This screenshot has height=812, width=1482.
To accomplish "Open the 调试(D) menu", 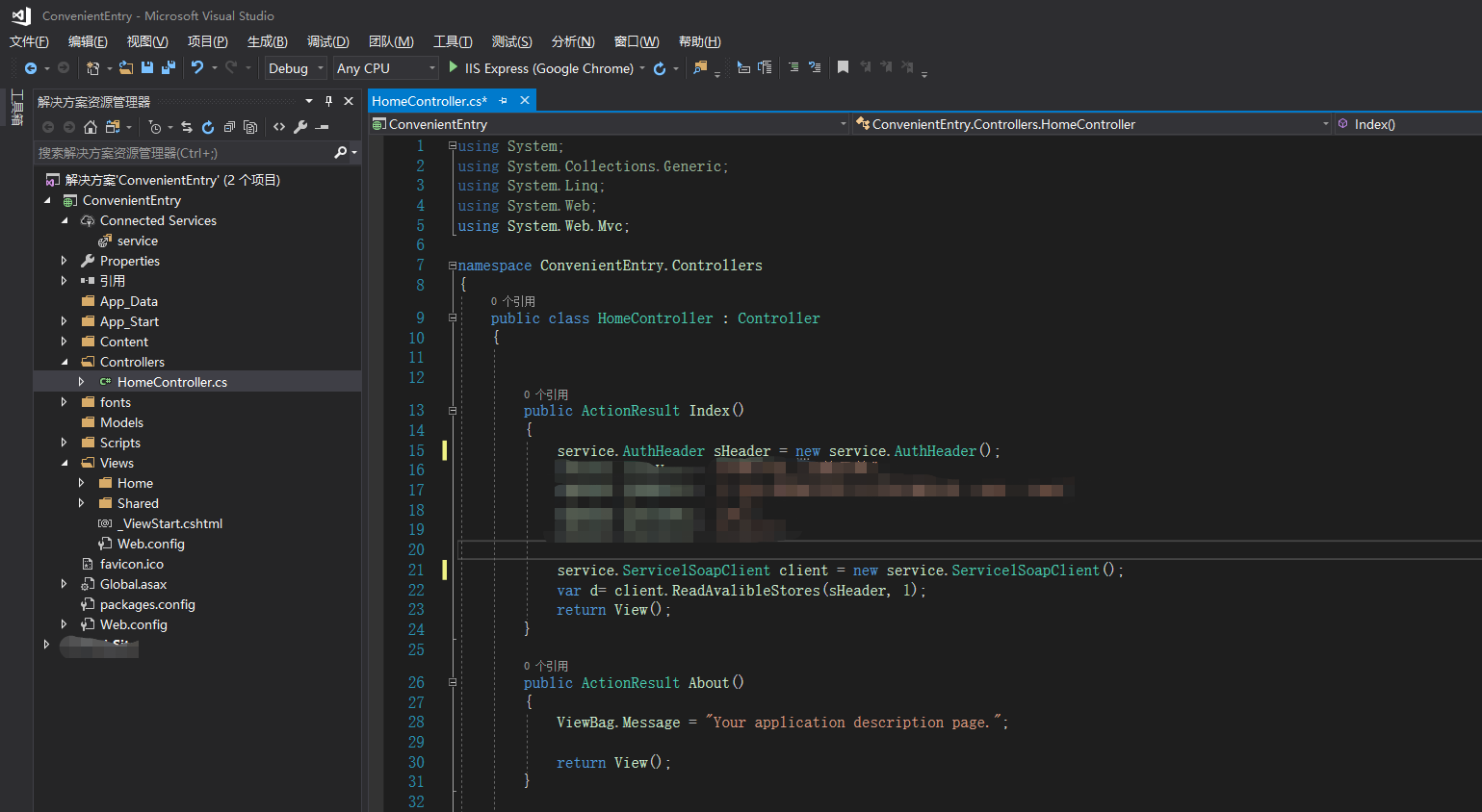I will coord(327,41).
